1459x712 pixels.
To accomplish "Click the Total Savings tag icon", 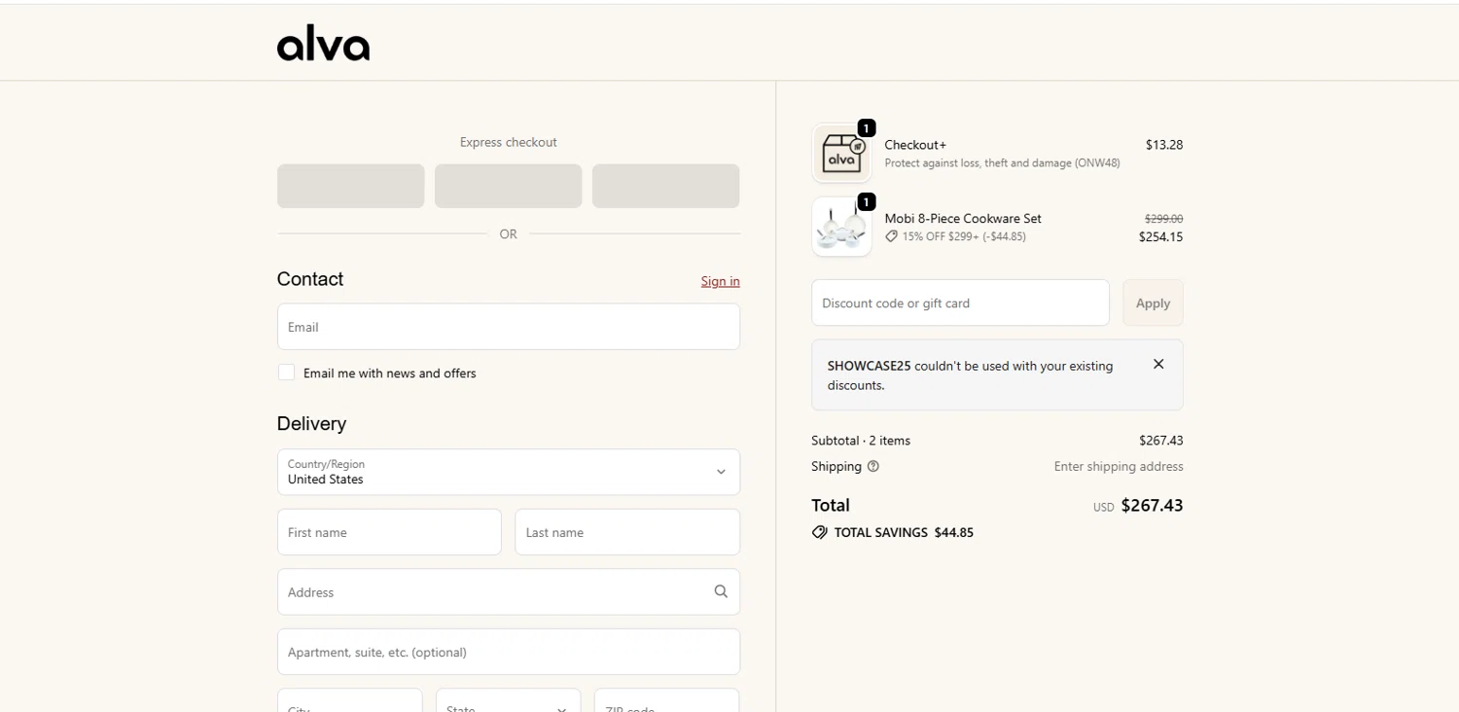I will tap(820, 532).
